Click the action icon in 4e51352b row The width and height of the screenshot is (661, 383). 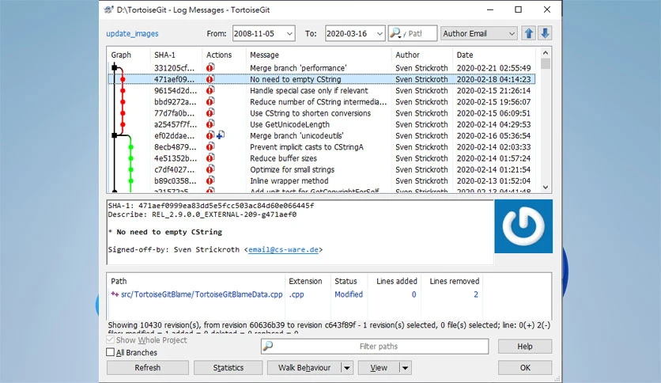[210, 158]
